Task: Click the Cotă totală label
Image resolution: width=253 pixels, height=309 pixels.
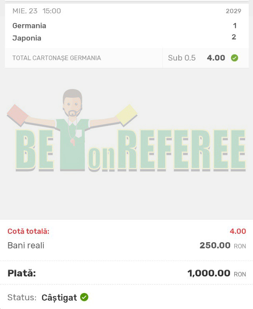Action: tap(28, 231)
